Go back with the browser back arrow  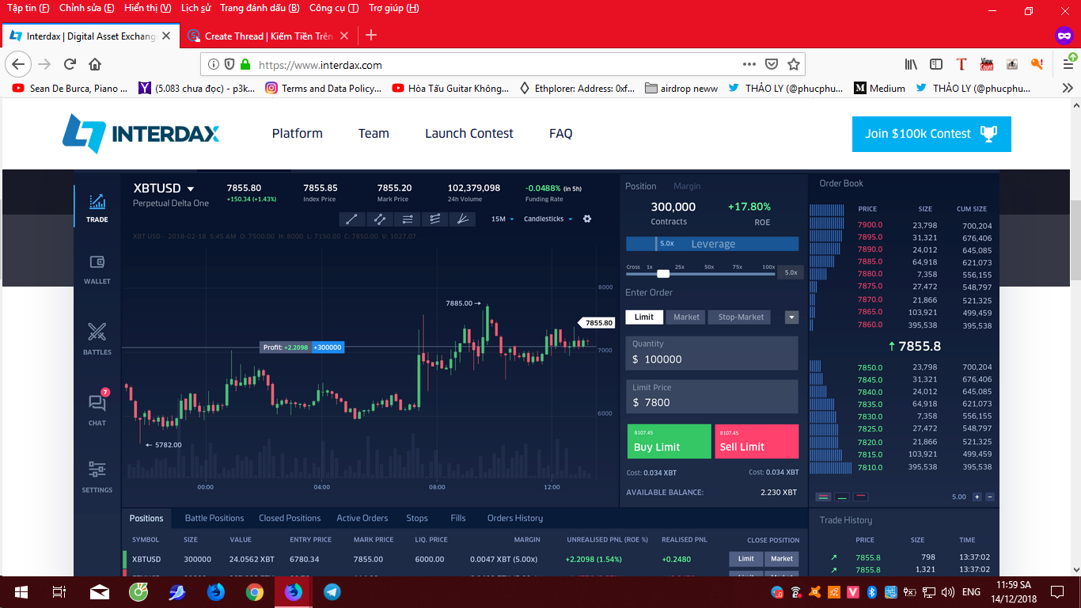(19, 65)
